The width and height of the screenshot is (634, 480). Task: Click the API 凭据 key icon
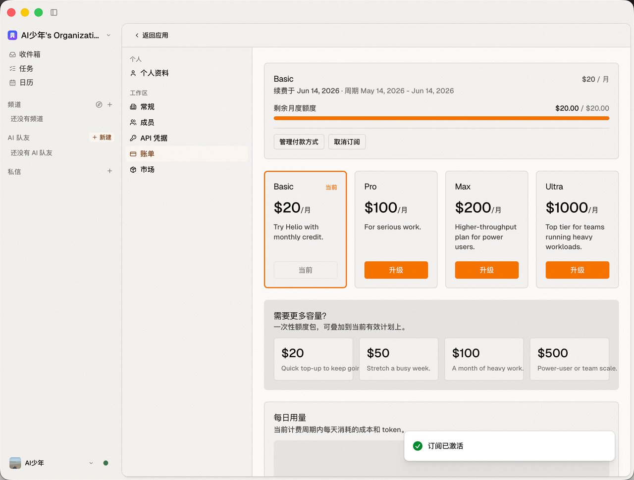point(133,138)
